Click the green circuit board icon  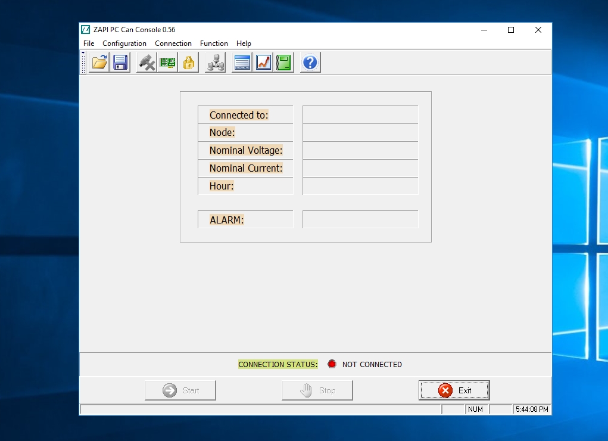coord(167,63)
